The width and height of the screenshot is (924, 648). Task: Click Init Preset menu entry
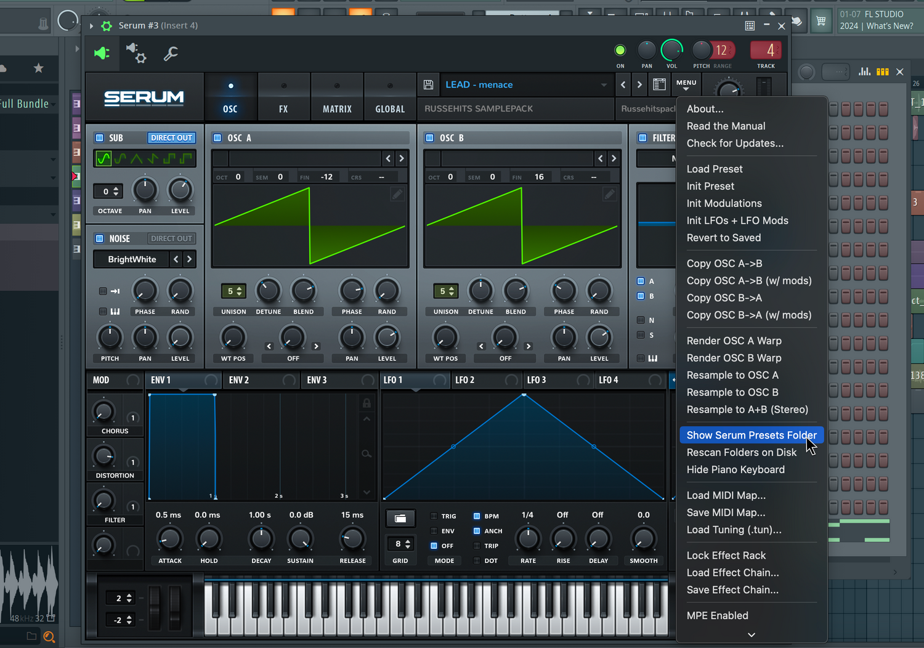(710, 186)
